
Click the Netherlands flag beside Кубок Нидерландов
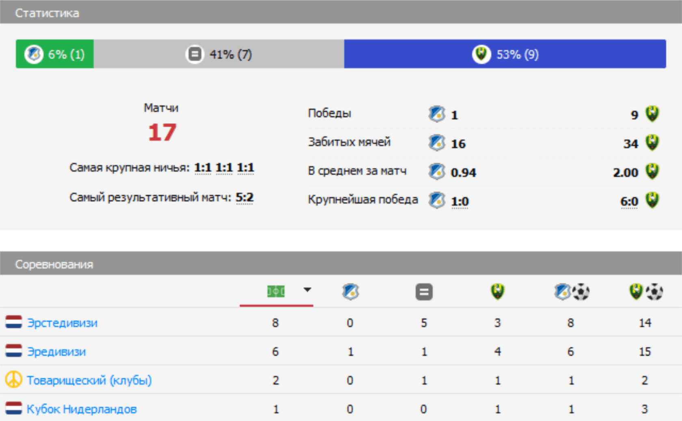[14, 408]
